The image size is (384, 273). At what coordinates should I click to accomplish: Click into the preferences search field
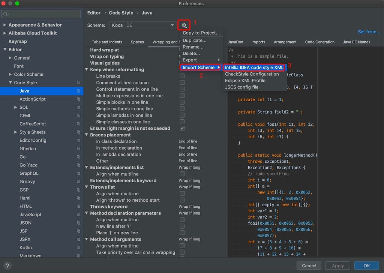(x=43, y=14)
